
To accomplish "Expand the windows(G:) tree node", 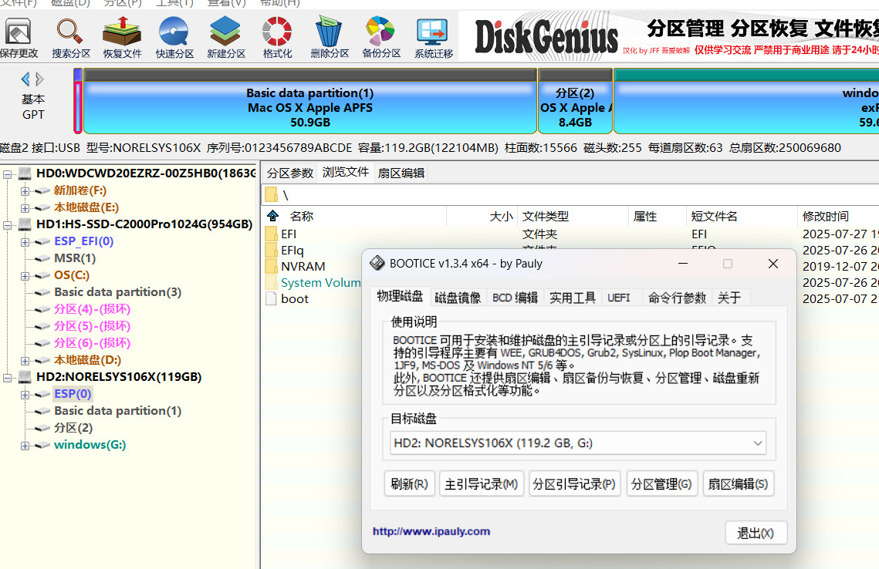I will (x=25, y=446).
